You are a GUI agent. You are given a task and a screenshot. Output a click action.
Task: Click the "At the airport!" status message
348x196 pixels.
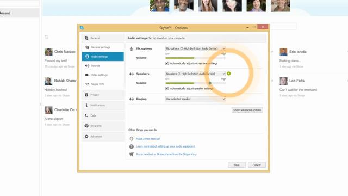point(54,119)
